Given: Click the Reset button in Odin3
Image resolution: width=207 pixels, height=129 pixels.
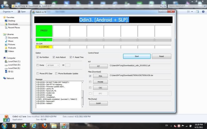Looking at the screenshot, I should 161,56.
